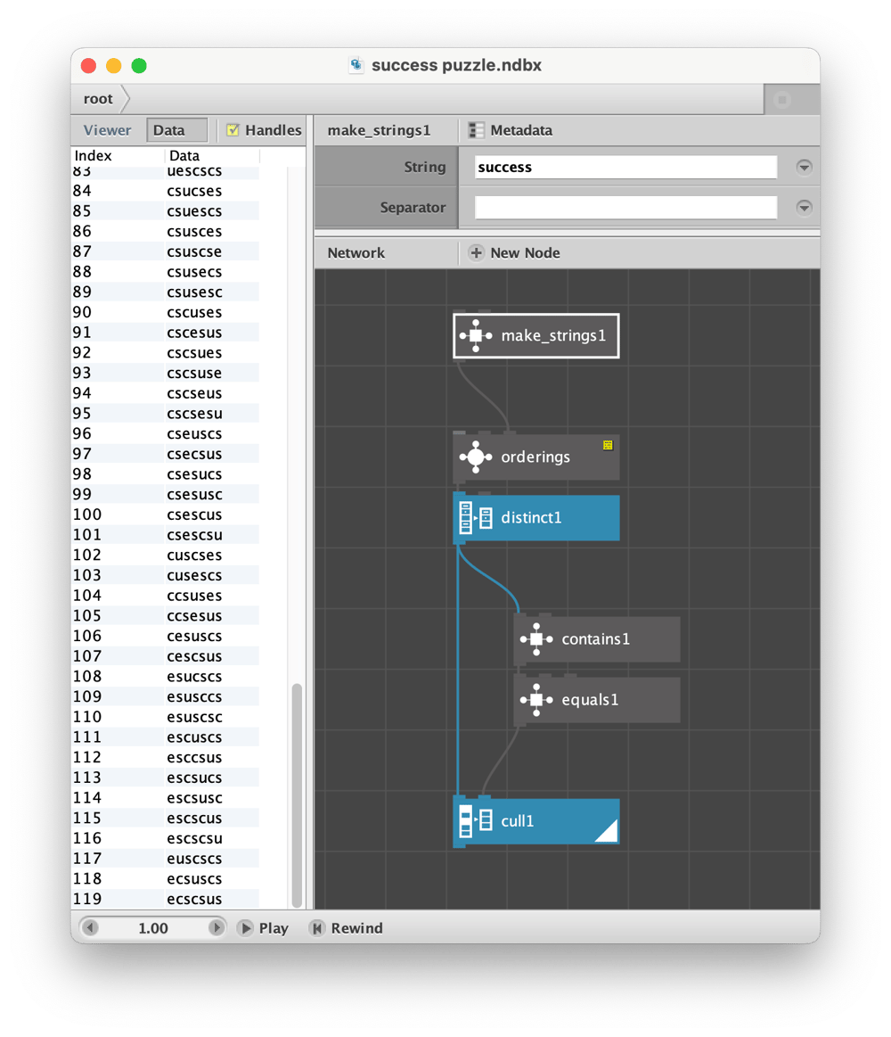Switch to the Viewer tab
Image resolution: width=891 pixels, height=1037 pixels.
[x=107, y=130]
